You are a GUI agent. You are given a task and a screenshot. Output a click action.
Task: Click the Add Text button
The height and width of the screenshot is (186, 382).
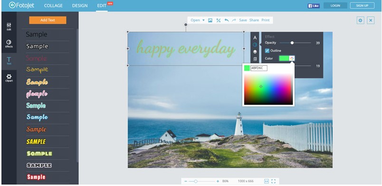48,20
